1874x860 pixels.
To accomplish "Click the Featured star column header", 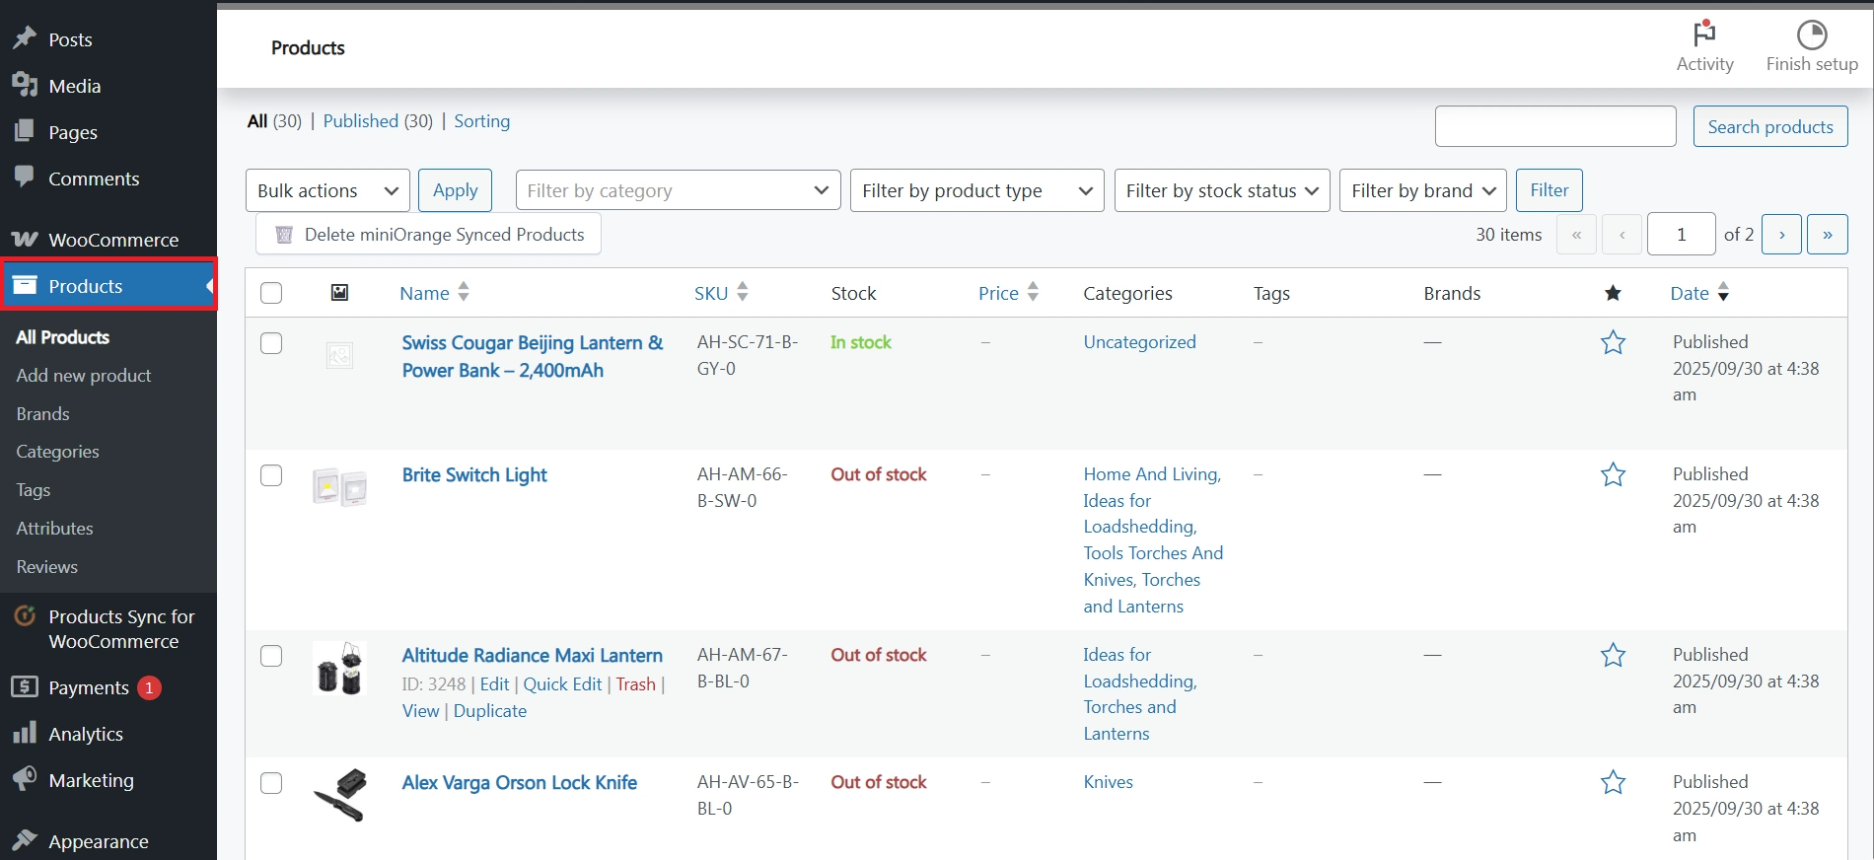I will click(x=1613, y=293).
